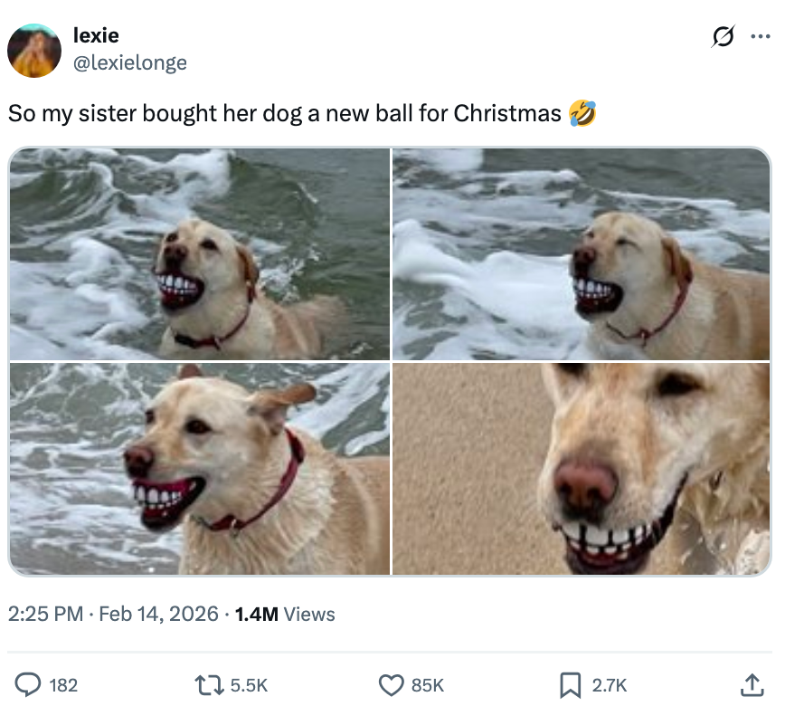Bookmark the post via bookmark icon
The height and width of the screenshot is (706, 785).
(571, 685)
